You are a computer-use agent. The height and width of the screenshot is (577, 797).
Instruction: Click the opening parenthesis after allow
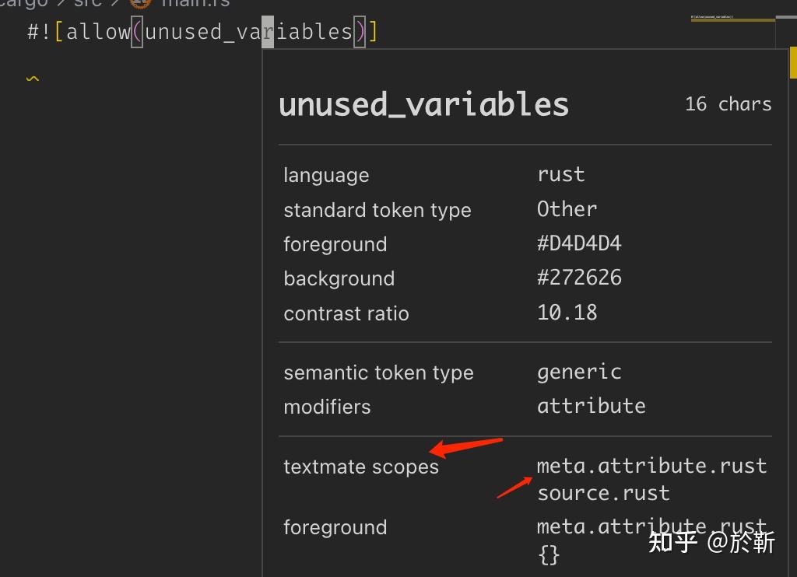[x=137, y=31]
